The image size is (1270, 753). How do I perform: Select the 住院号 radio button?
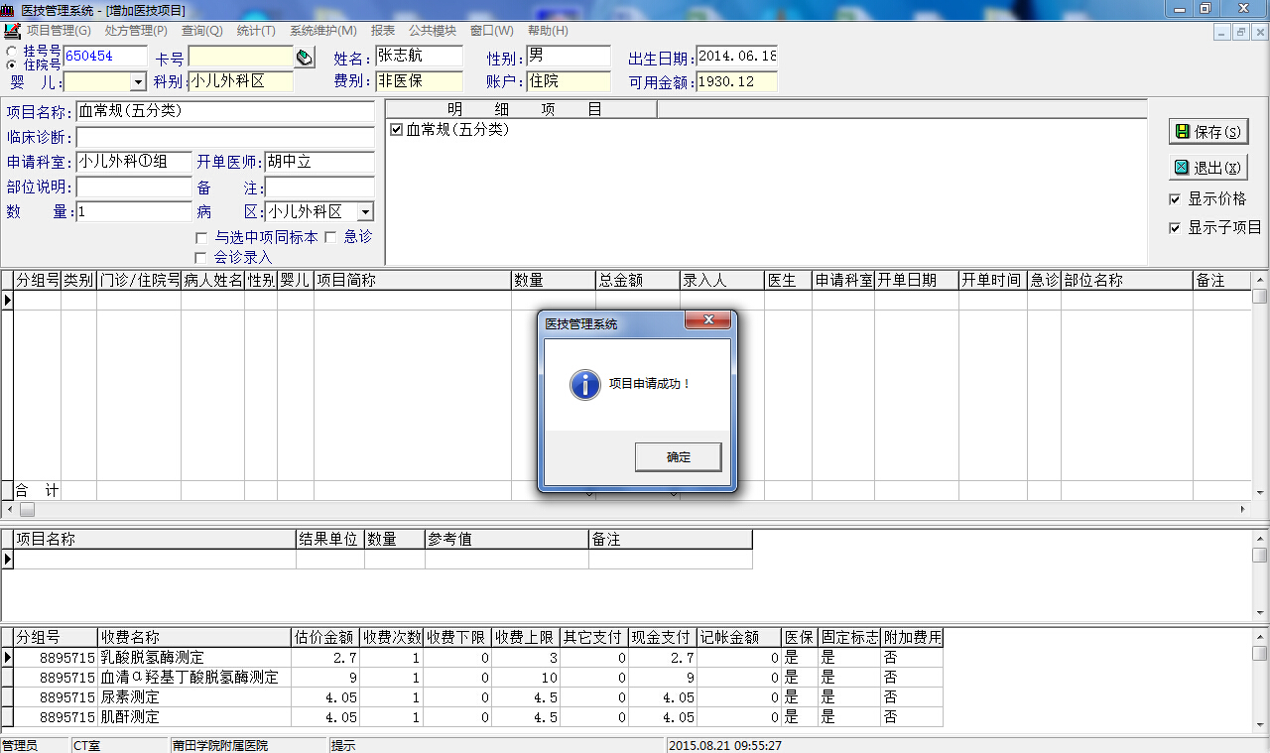click(x=11, y=63)
